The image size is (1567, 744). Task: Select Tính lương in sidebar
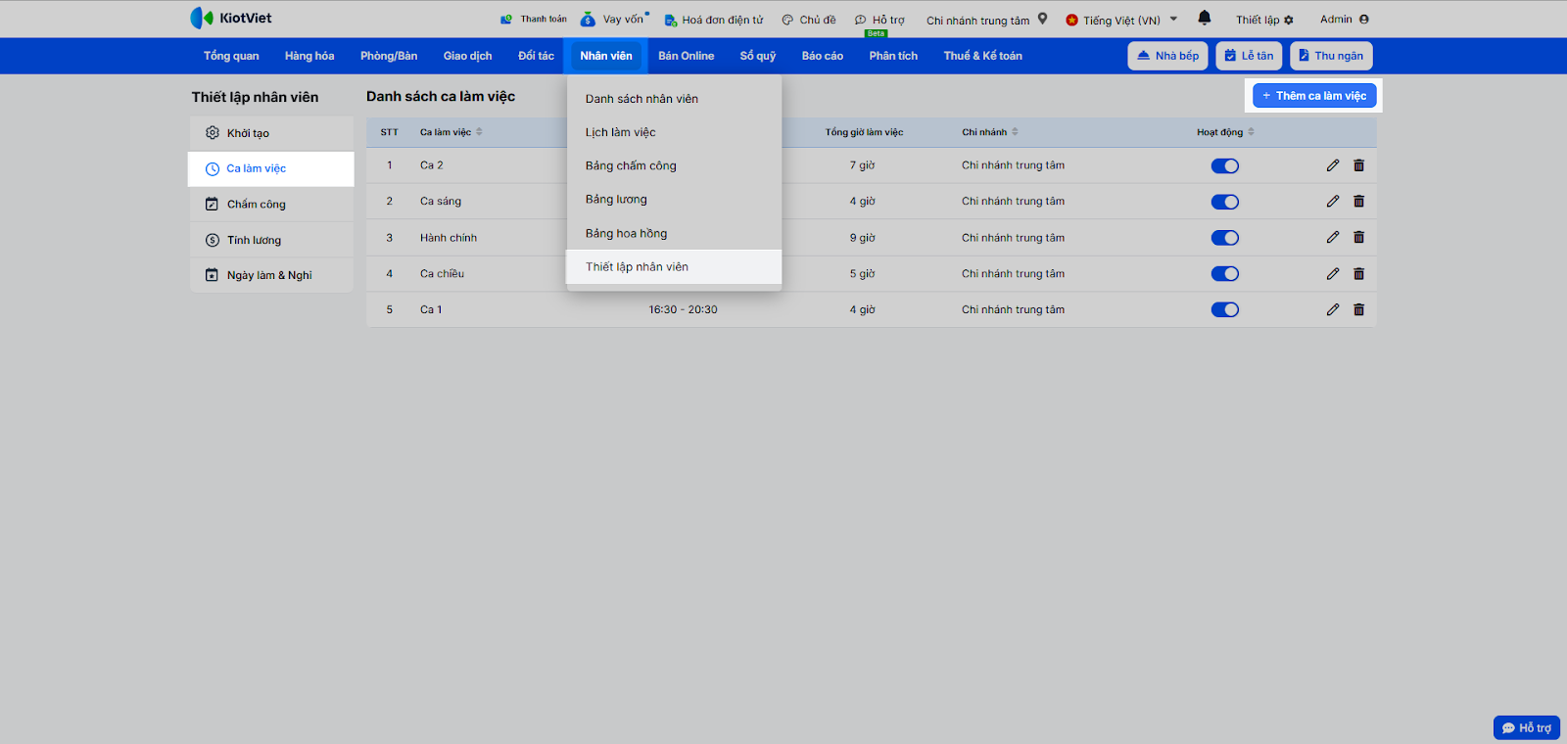coord(271,240)
